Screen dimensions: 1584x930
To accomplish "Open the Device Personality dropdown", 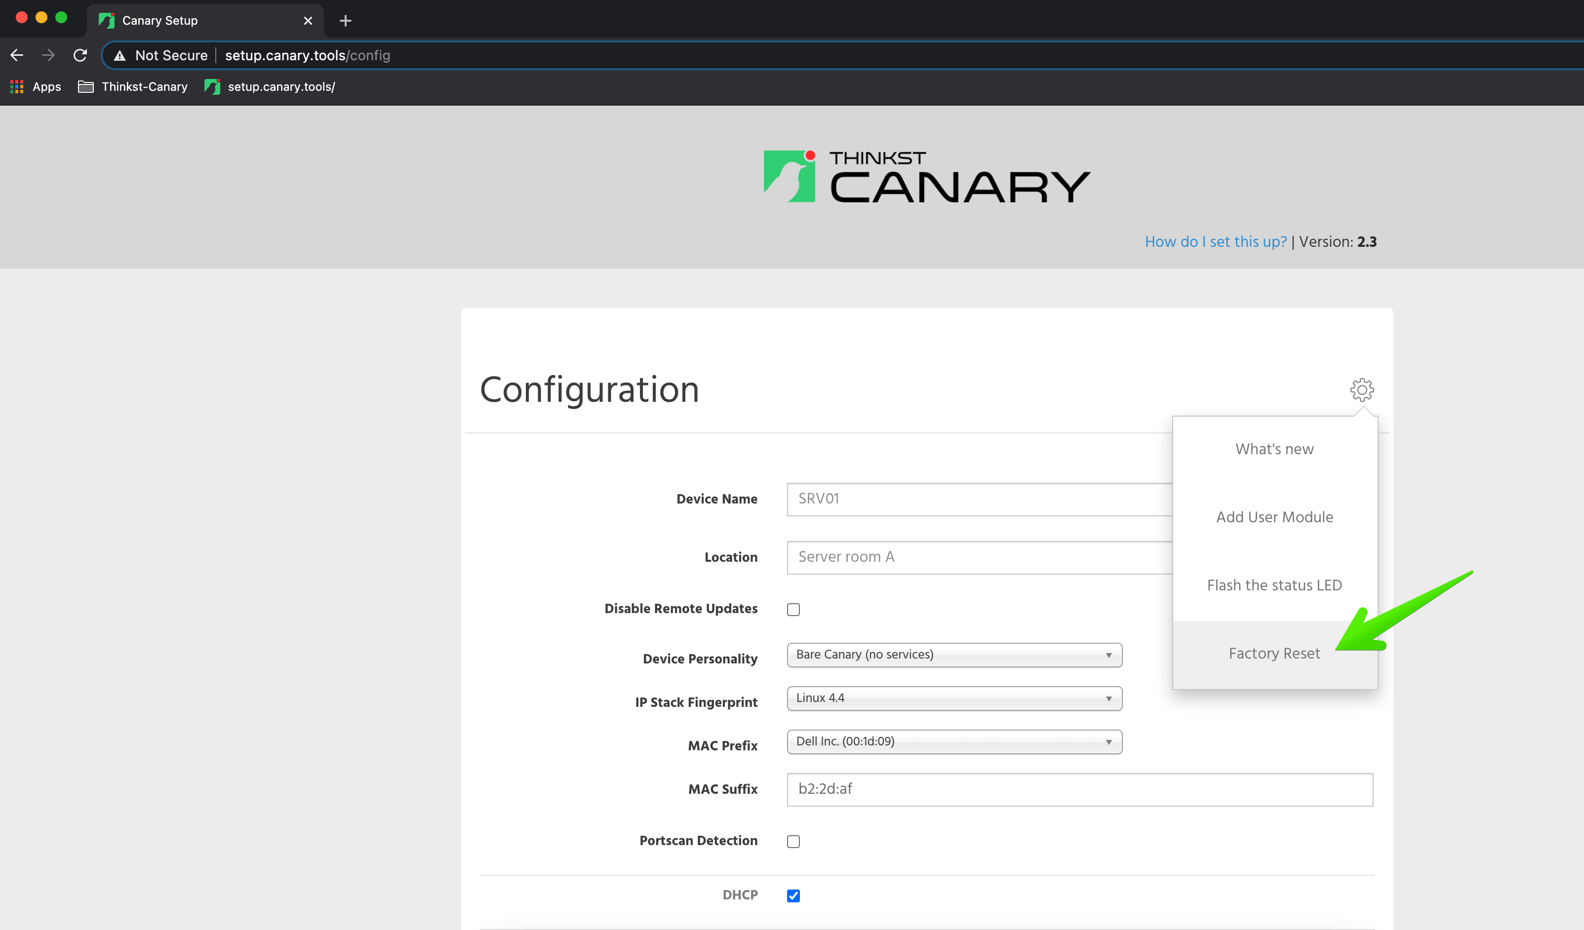I will [954, 655].
